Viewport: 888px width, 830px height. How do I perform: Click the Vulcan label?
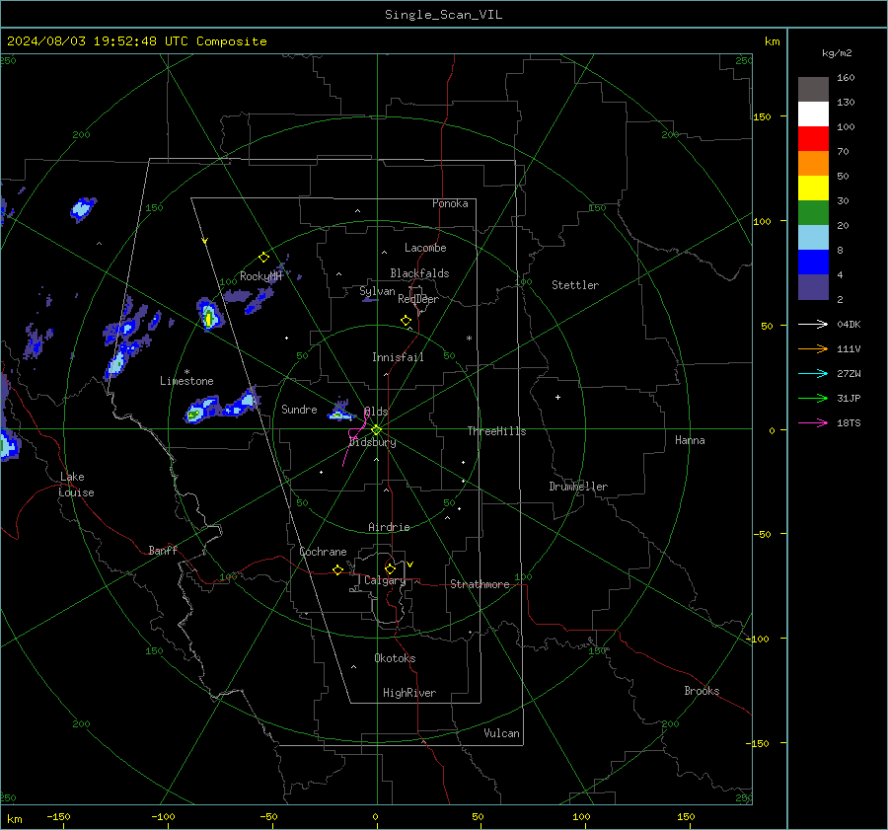tap(501, 733)
